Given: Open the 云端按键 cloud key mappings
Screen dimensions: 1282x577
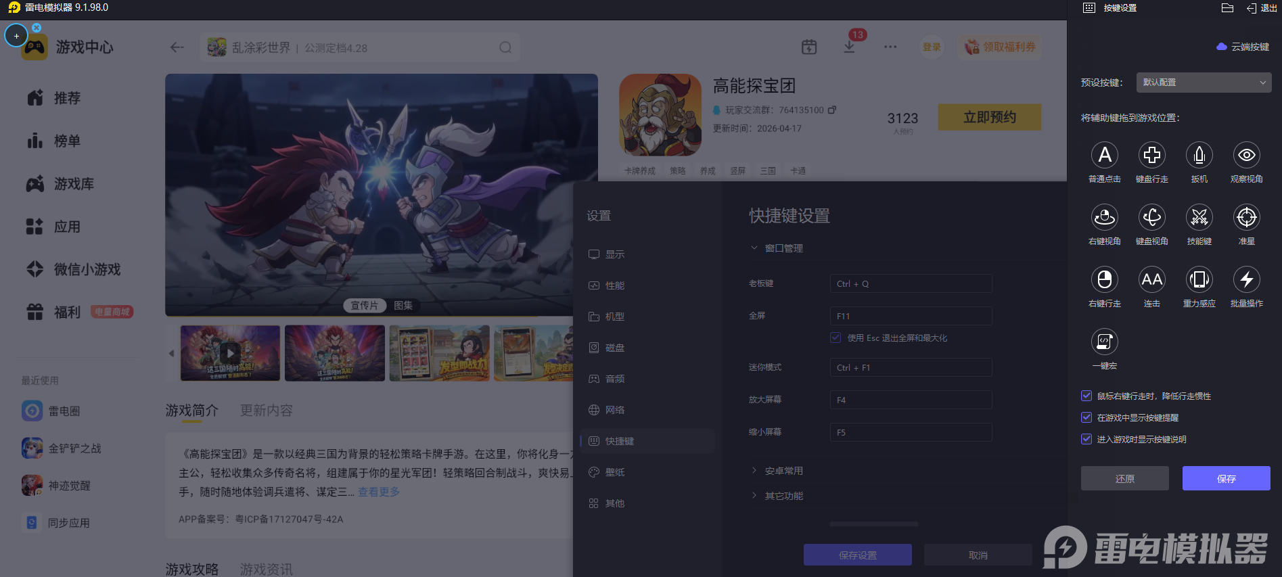Looking at the screenshot, I should pyautogui.click(x=1243, y=47).
